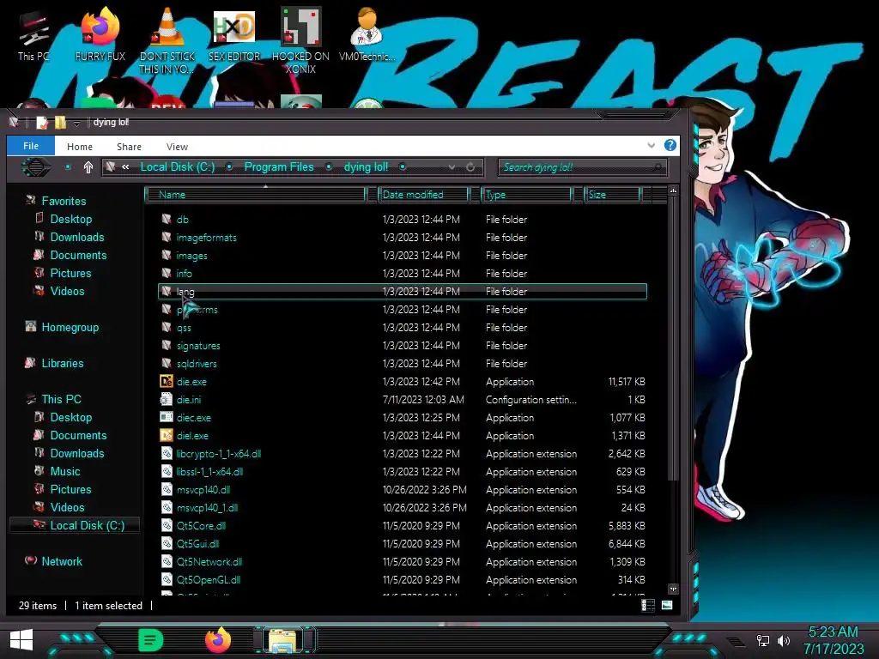Open the This PC desktop icon
Screen dimensions: 879x659
(33, 33)
